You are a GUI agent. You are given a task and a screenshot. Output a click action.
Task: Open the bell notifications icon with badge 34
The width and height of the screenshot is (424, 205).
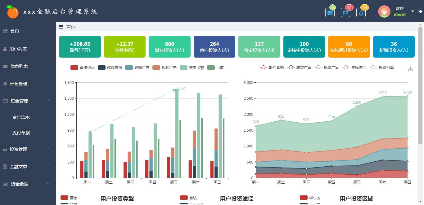361,13
